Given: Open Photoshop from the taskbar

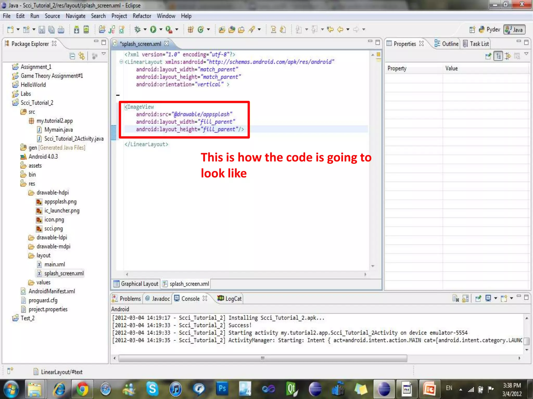Looking at the screenshot, I should [x=222, y=389].
